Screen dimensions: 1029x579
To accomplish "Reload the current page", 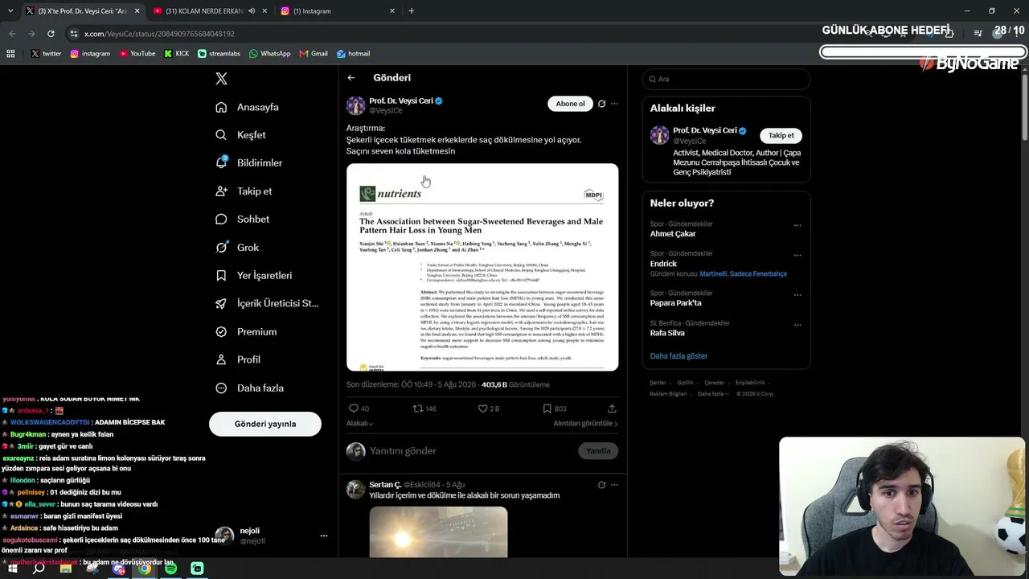I will click(51, 34).
